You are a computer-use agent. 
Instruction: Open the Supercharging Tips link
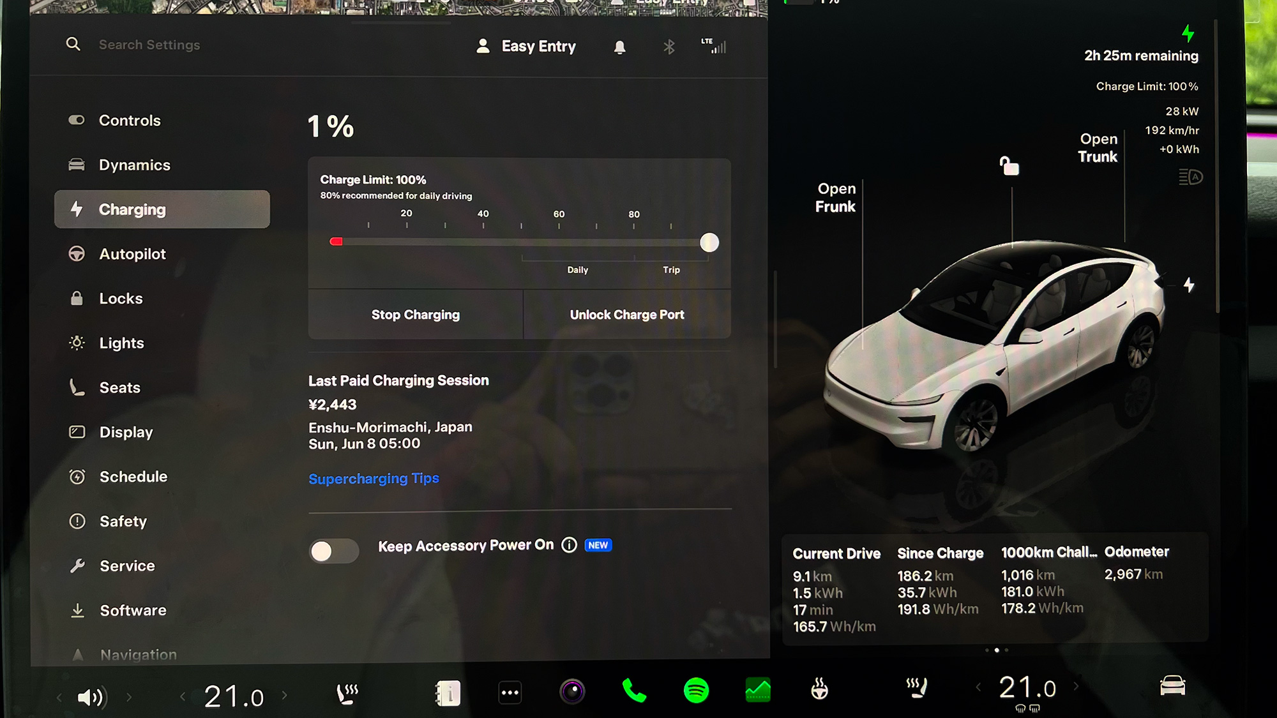point(374,479)
